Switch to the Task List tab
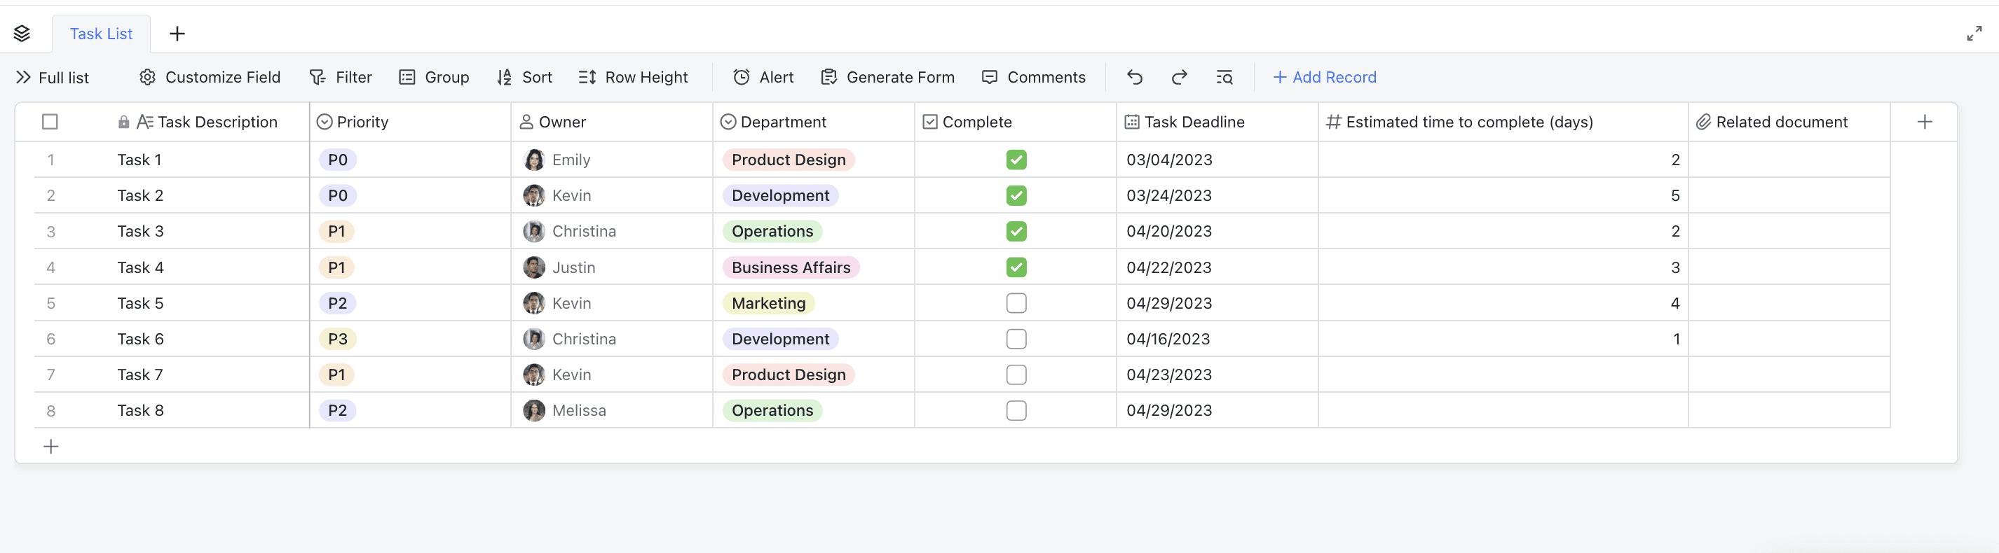The width and height of the screenshot is (1999, 553). click(x=101, y=34)
